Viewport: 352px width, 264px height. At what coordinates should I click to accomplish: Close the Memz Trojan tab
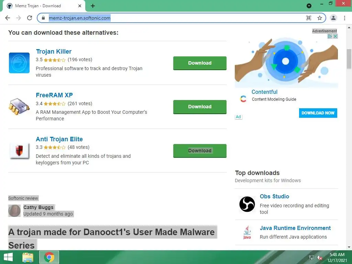click(80, 6)
